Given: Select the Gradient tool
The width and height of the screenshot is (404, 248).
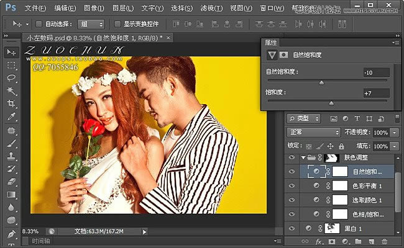Looking at the screenshot, I should (11, 195).
